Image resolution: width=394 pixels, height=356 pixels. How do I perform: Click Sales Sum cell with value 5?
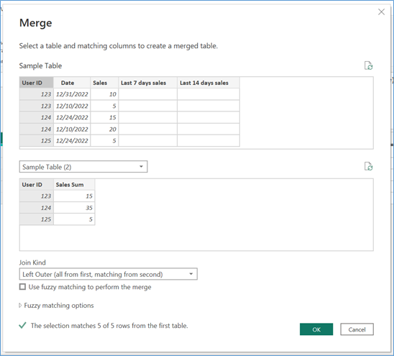[74, 219]
